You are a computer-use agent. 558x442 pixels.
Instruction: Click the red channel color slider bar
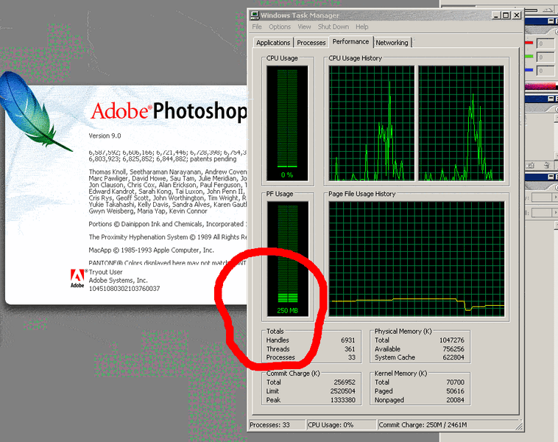(529, 43)
